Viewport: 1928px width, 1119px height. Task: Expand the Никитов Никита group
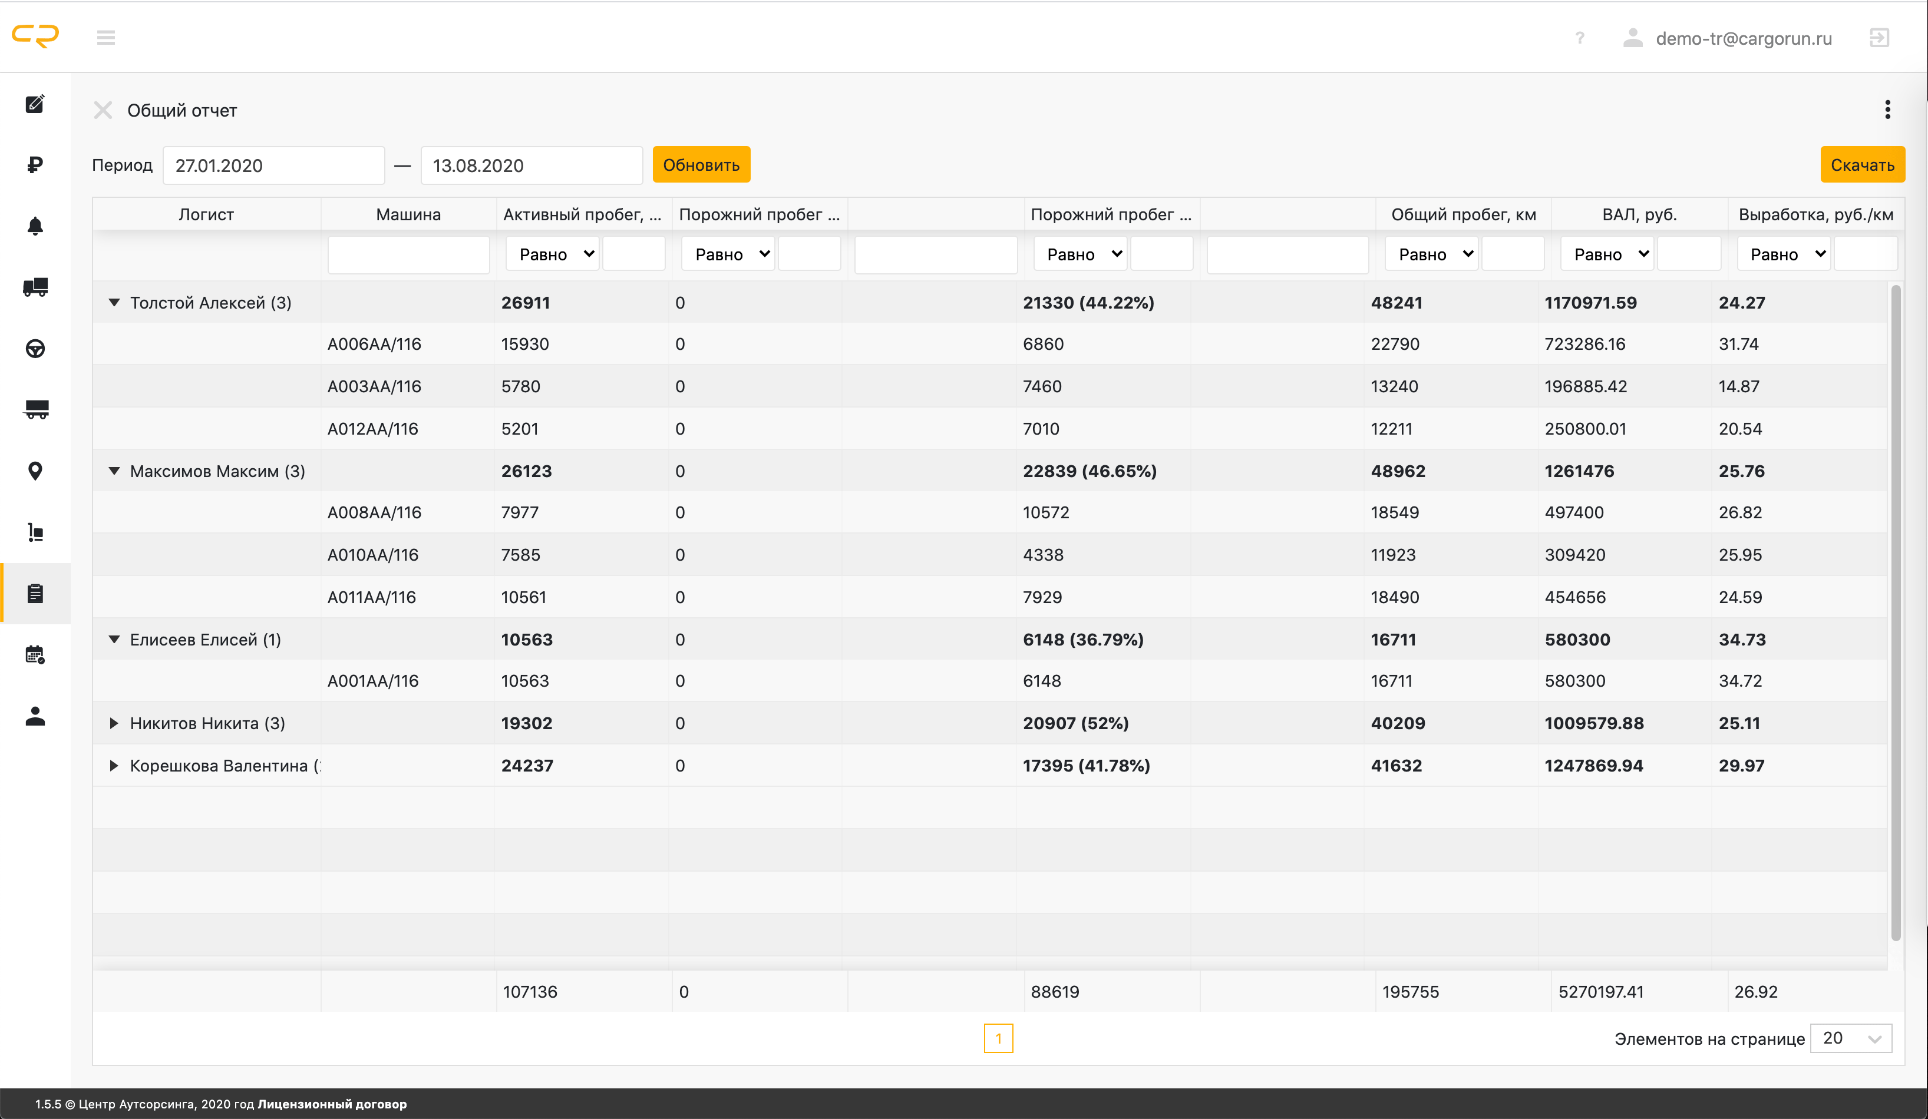(114, 724)
